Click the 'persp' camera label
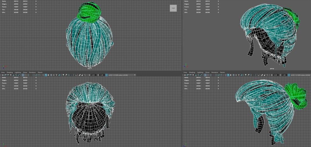This screenshot has height=147, width=311. (x=272, y=69)
